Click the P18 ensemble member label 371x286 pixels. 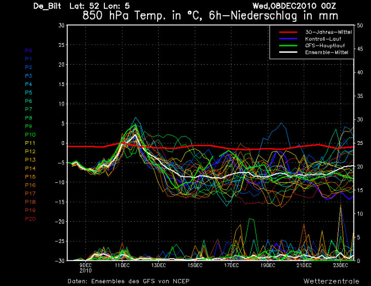point(30,202)
